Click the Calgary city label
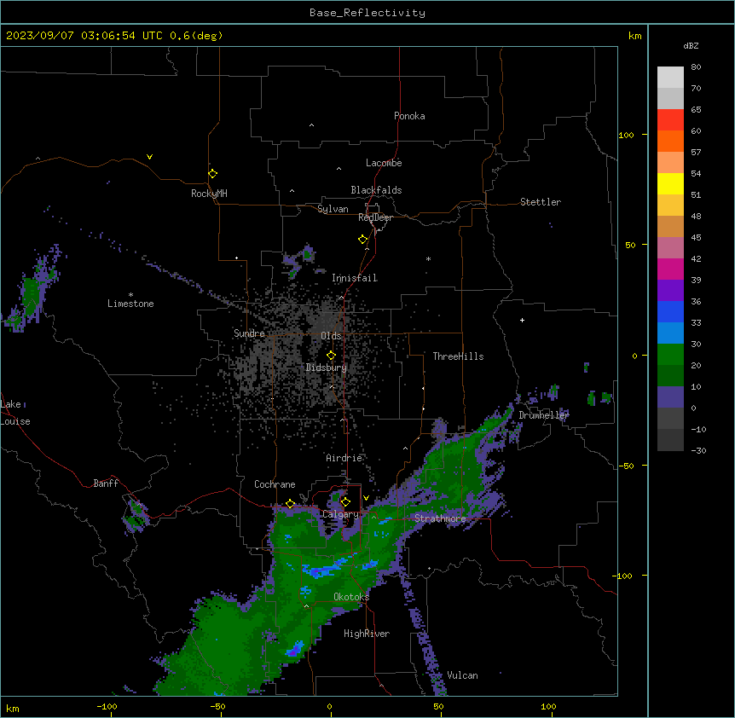Viewport: 735px width, 718px height. (340, 514)
